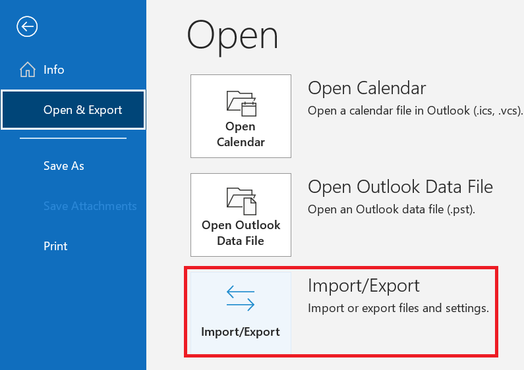Viewport: 524px width, 370px height.
Task: Click the calendar folder icon
Action: [241, 103]
